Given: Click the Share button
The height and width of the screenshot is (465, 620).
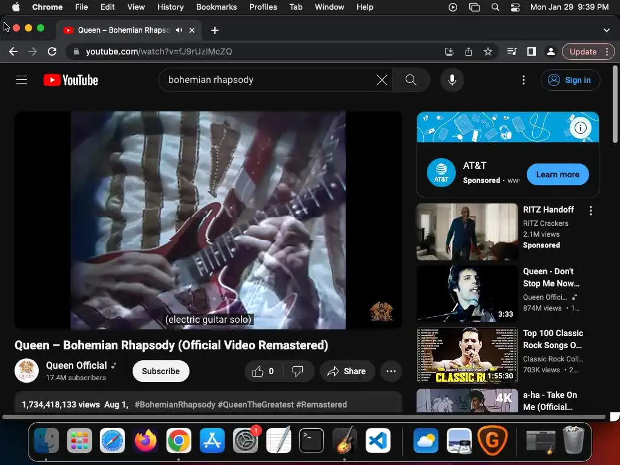Looking at the screenshot, I should point(347,371).
